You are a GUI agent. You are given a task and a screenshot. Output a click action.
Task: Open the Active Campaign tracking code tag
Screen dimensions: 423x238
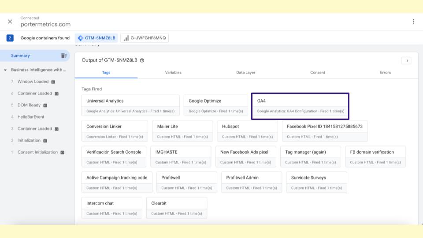pos(117,182)
